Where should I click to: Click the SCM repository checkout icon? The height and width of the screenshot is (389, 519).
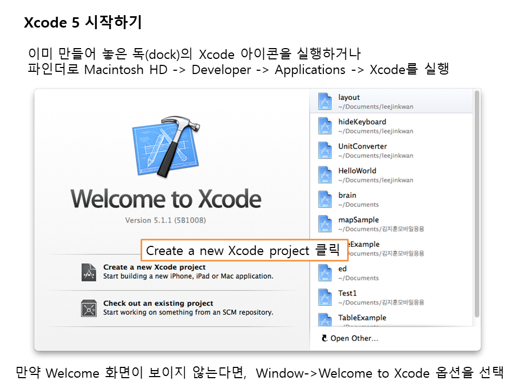[x=89, y=308]
